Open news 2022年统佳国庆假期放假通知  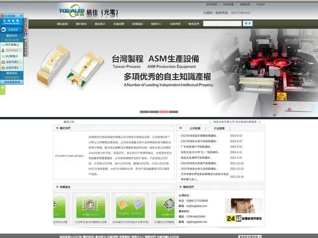tap(199, 136)
